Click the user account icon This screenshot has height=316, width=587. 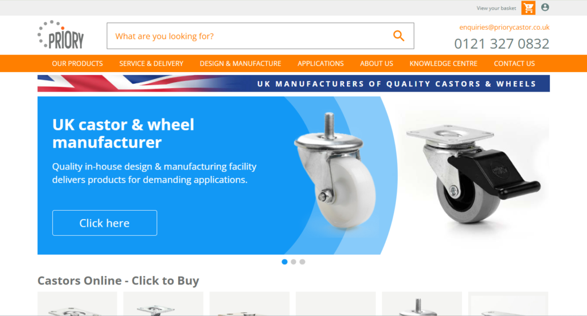point(545,7)
